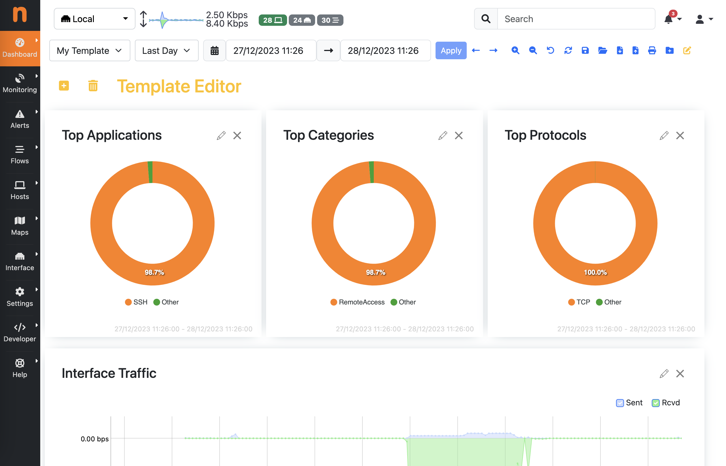Click the Top Applications donut chart
Screen dimensions: 726x466
(152, 223)
